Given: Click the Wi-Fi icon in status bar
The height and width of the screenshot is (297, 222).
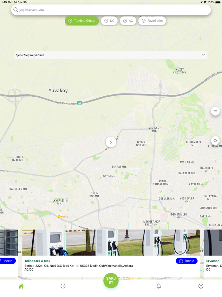Looking at the screenshot, I should 205,2.
